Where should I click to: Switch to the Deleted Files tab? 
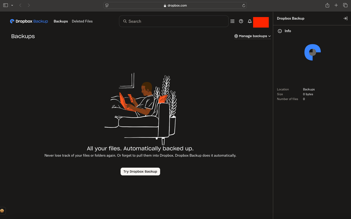point(82,21)
